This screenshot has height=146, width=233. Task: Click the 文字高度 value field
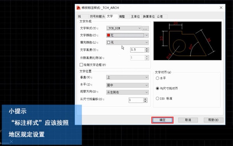[137, 50]
